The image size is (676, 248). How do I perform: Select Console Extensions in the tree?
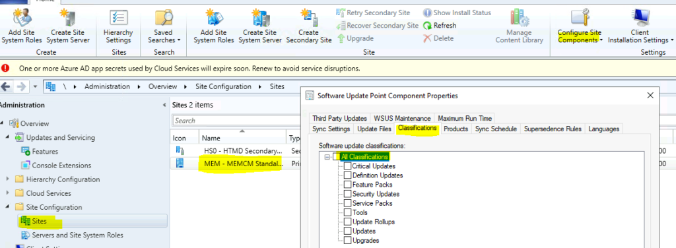point(61,166)
